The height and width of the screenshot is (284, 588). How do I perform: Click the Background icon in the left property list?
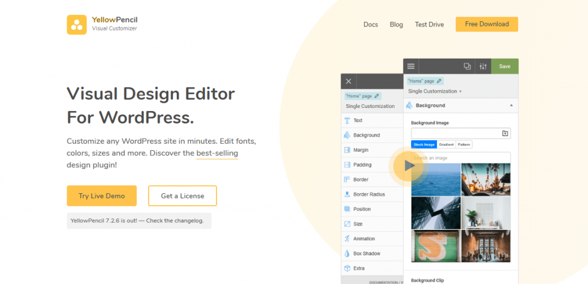point(347,135)
